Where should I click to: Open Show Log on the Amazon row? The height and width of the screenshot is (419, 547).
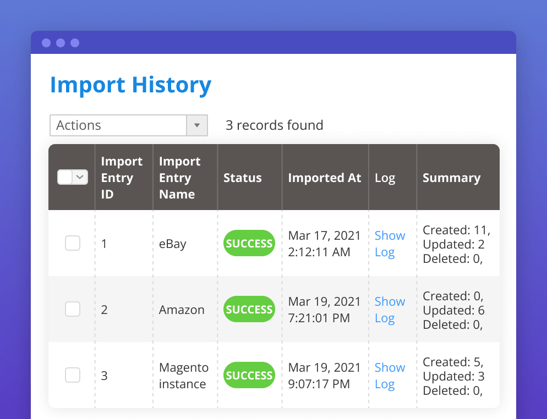[x=390, y=309]
